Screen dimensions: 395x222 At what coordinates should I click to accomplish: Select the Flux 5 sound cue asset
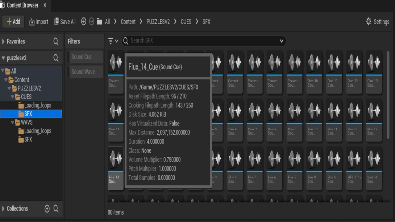255,168
